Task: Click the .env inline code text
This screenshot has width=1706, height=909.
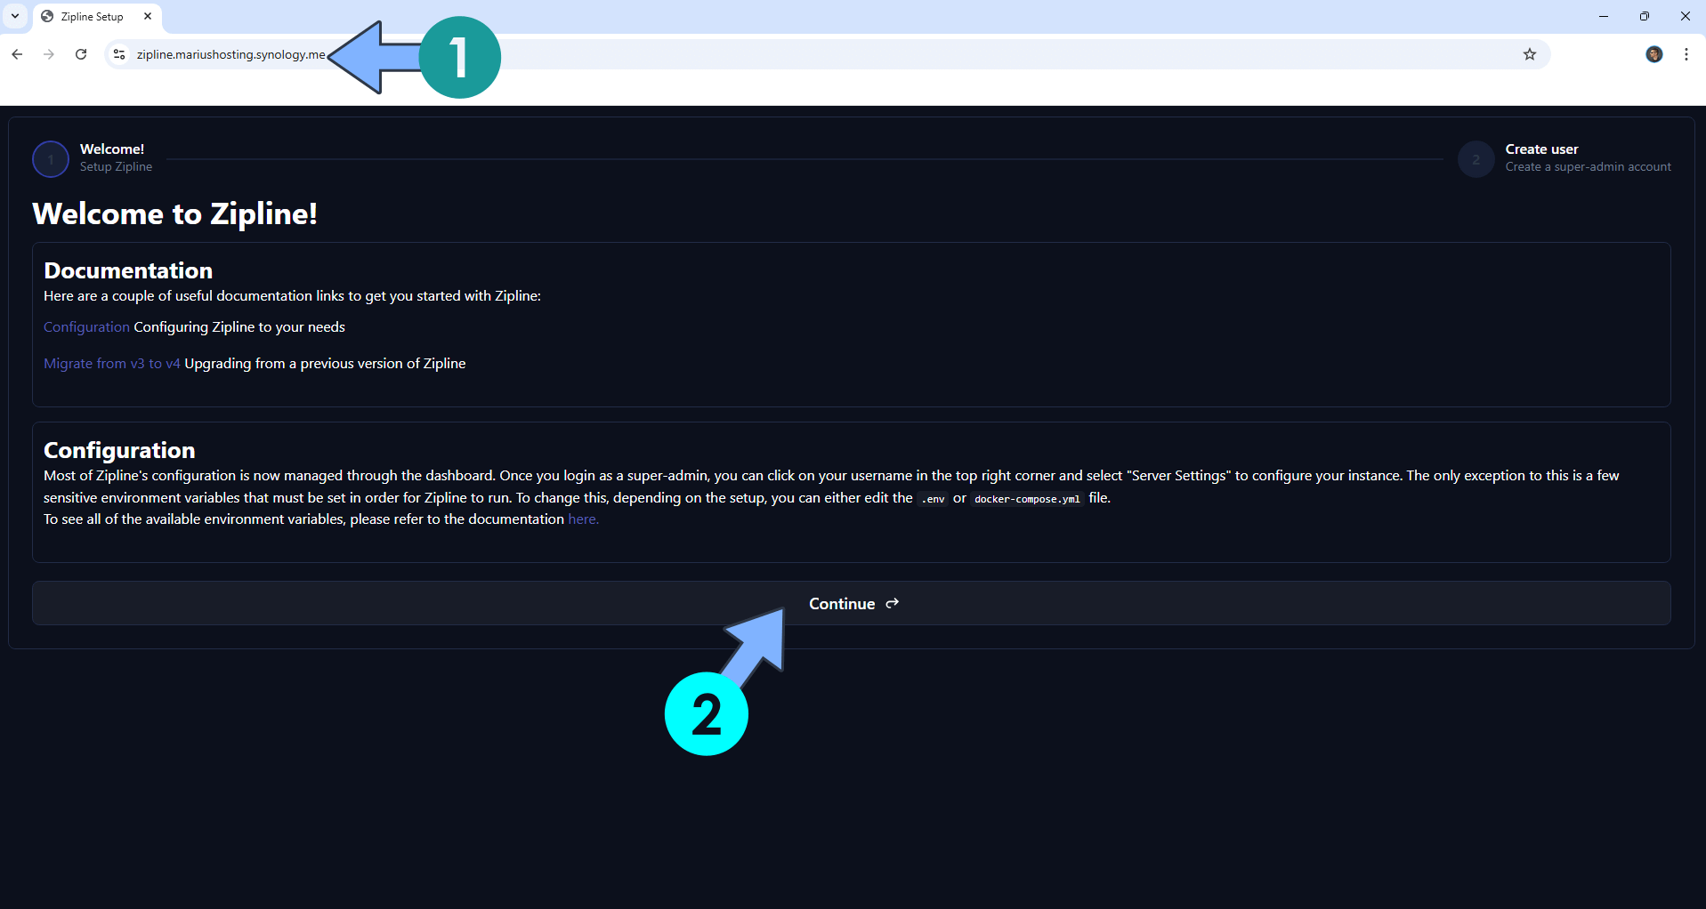Action: click(x=933, y=499)
